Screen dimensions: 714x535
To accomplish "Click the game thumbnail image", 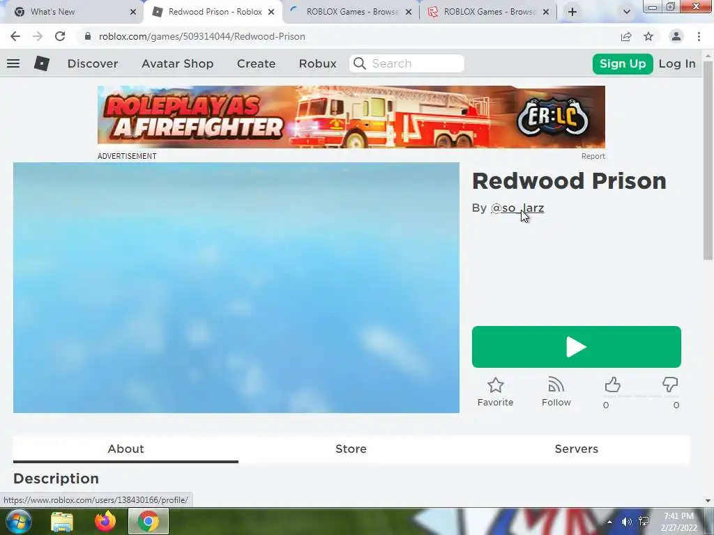I will tap(236, 288).
